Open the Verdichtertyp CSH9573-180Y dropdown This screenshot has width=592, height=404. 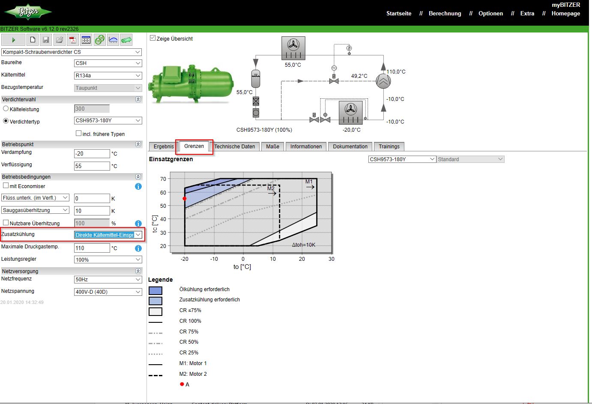(108, 121)
